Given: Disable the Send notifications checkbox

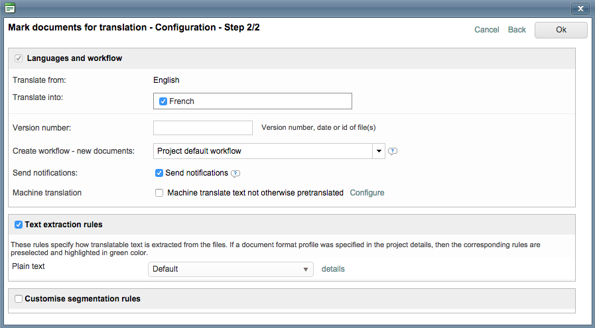Looking at the screenshot, I should (x=159, y=173).
